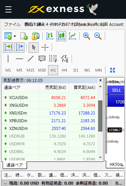The height and width of the screenshot is (186, 126).
Task: Select the D1 timeframe
Action: pyautogui.click(x=76, y=70)
